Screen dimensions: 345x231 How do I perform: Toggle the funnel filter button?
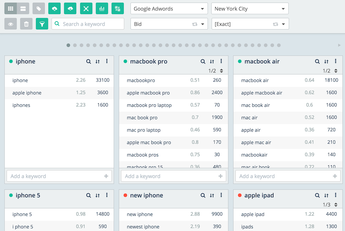coord(42,24)
